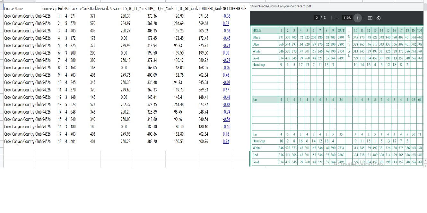The image size is (427, 213).
Task: Click the 0.46 net difference link
Action: click(x=226, y=75)
